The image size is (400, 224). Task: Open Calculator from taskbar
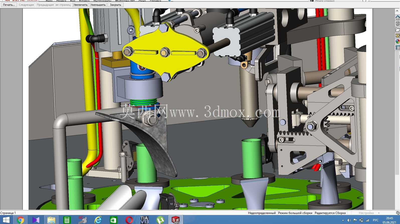(67, 220)
